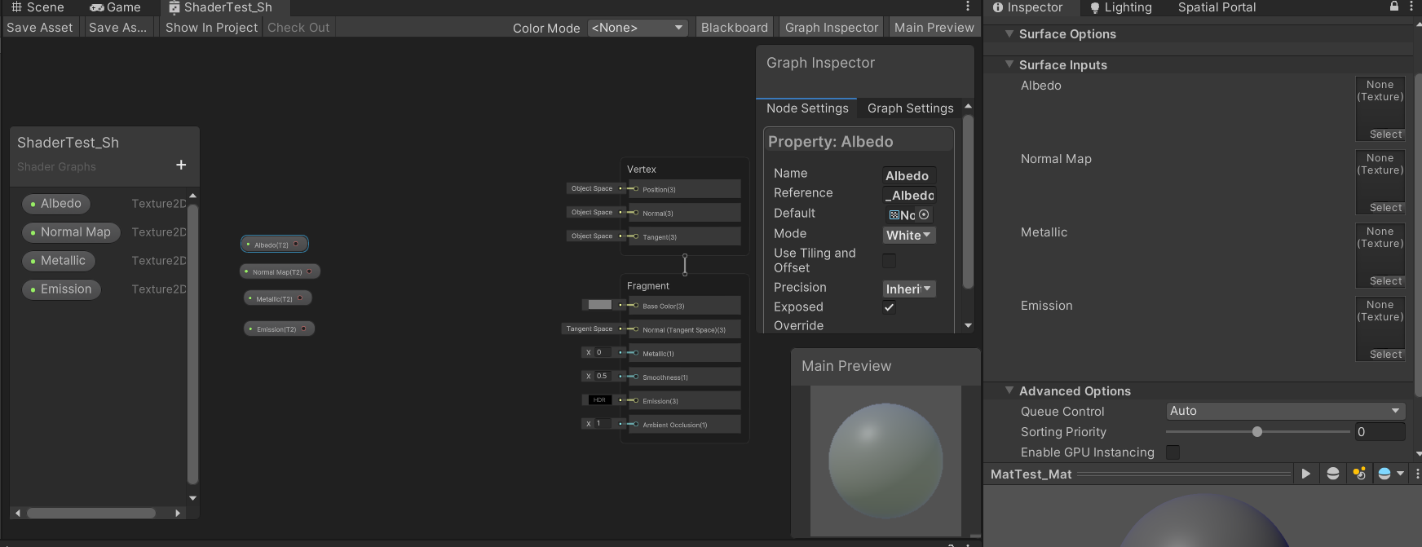Switch to the Game tab
The width and height of the screenshot is (1422, 547).
(115, 7)
